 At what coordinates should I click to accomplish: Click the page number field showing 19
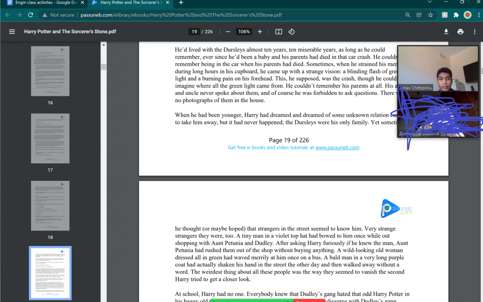point(194,32)
